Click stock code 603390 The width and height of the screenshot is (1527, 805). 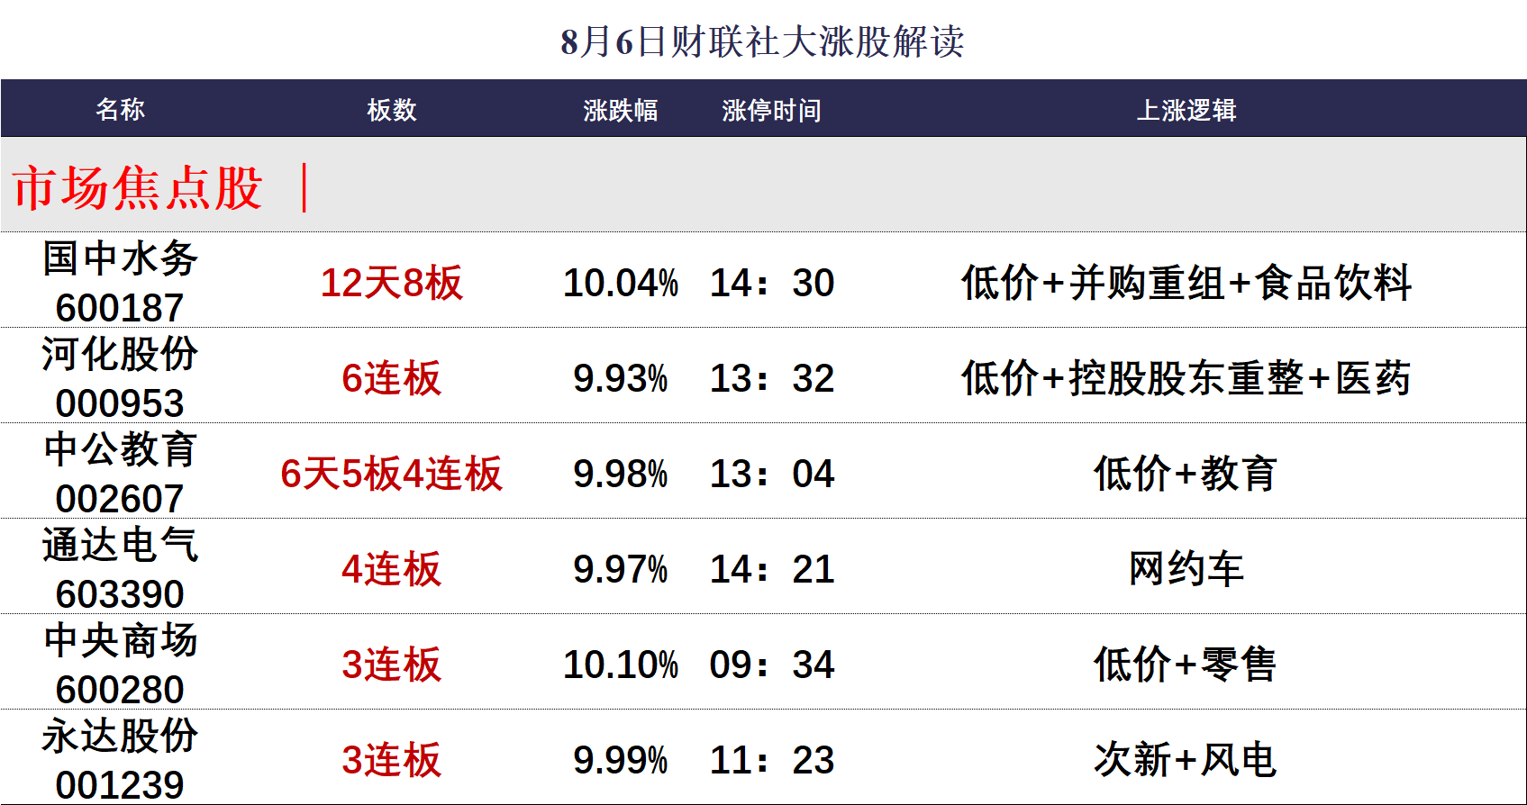pos(120,594)
